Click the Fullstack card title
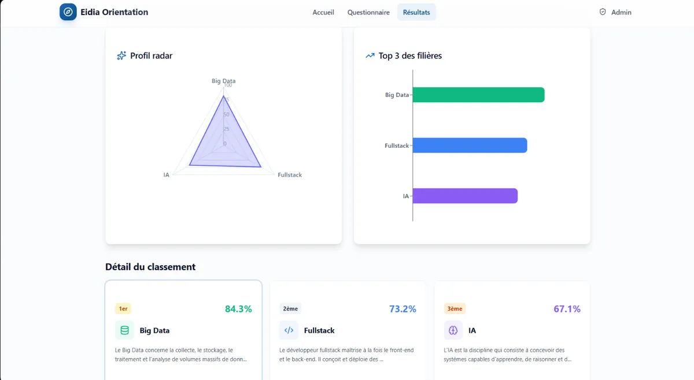Screen dimensions: 694x380 (319, 331)
